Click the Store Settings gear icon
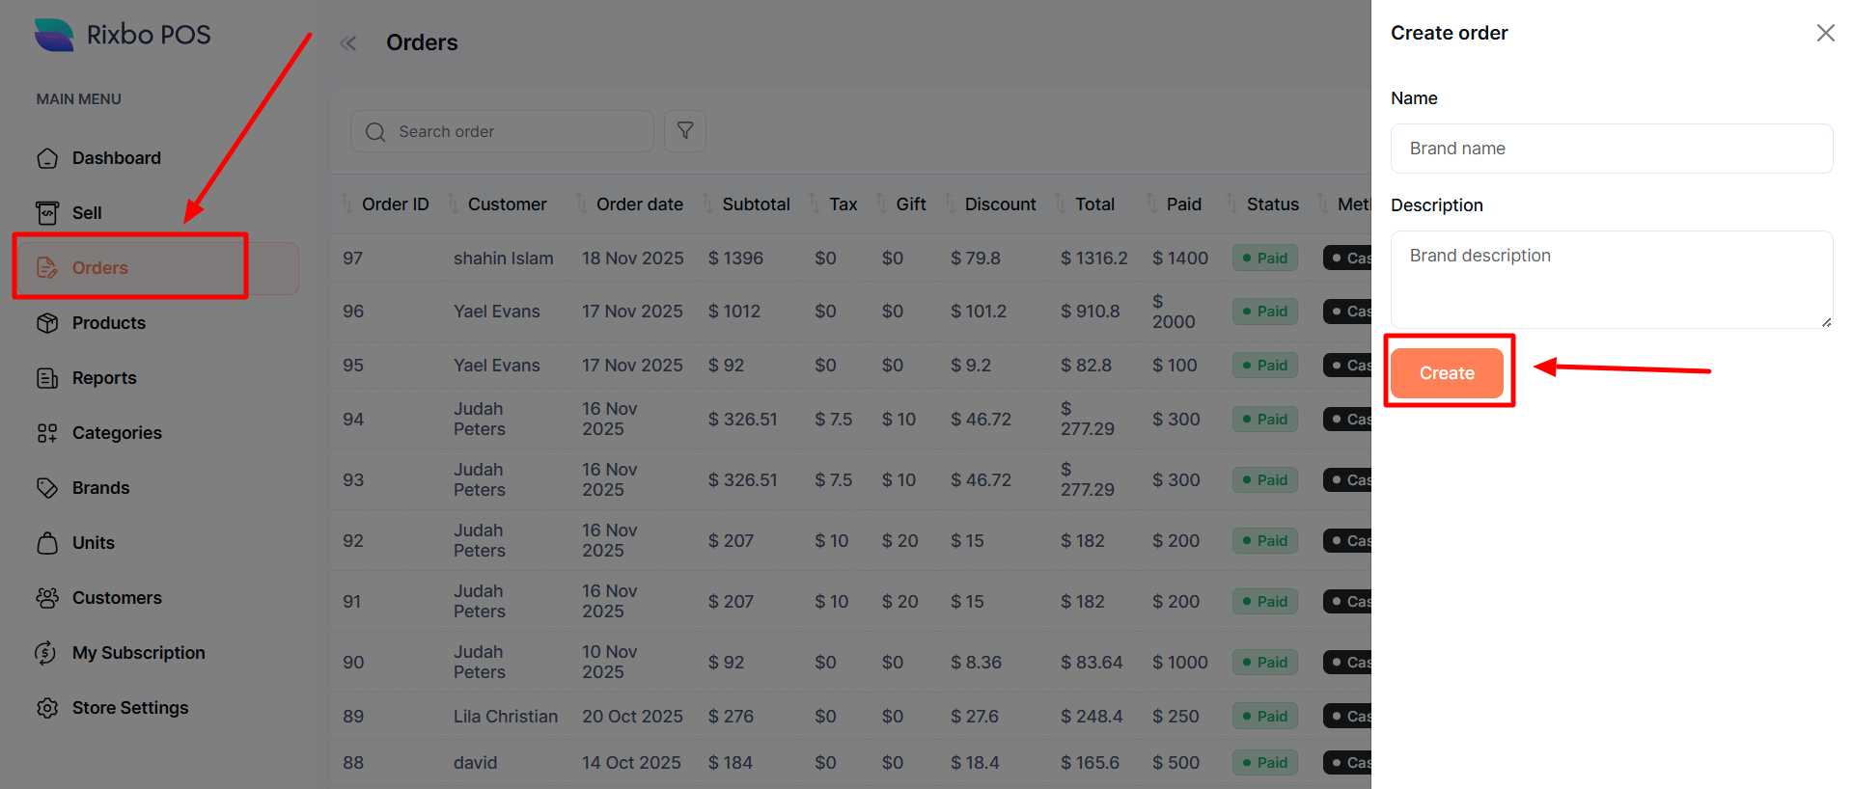The width and height of the screenshot is (1853, 789). (47, 708)
